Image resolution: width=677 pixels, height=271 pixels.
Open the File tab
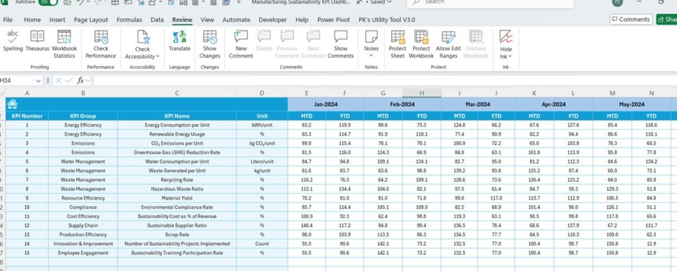pyautogui.click(x=8, y=19)
